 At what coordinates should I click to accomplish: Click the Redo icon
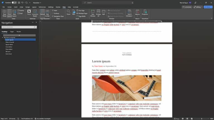[27, 3]
